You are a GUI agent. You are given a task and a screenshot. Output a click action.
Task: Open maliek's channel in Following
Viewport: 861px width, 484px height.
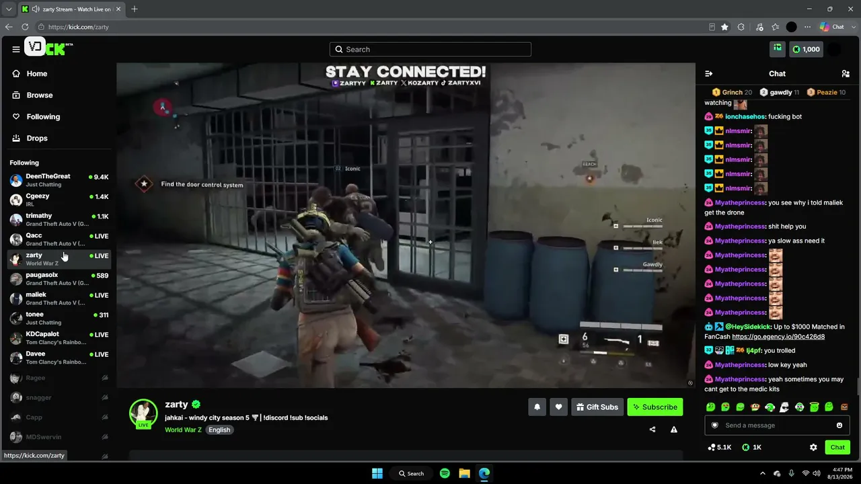pyautogui.click(x=59, y=298)
